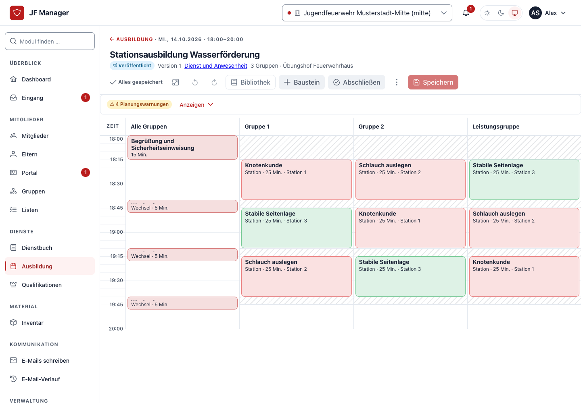Select Gruppe 1 Knotenkunde Station 1 block
Image resolution: width=581 pixels, height=403 pixels.
coord(297,180)
